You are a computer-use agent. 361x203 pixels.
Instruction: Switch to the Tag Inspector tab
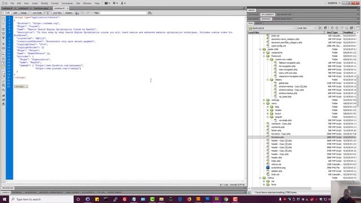(284, 15)
